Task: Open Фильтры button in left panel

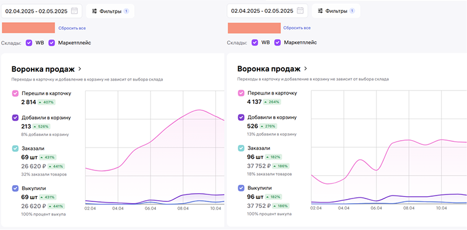Action: tap(110, 11)
